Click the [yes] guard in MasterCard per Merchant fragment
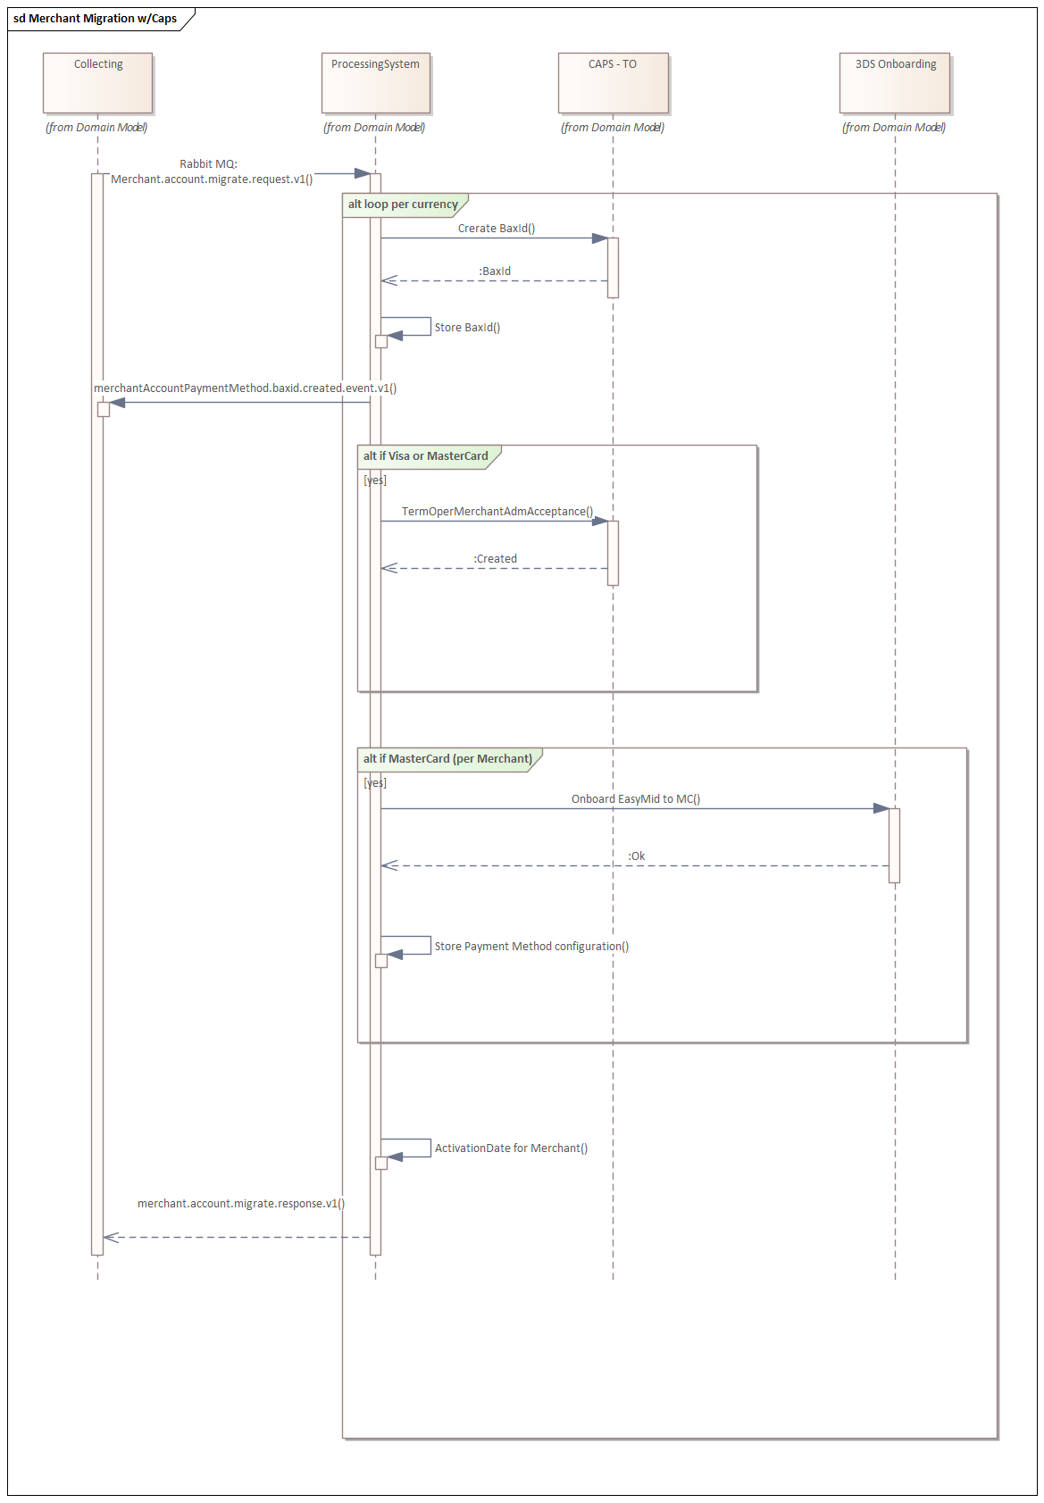Image resolution: width=1044 pixels, height=1503 pixels. [375, 783]
